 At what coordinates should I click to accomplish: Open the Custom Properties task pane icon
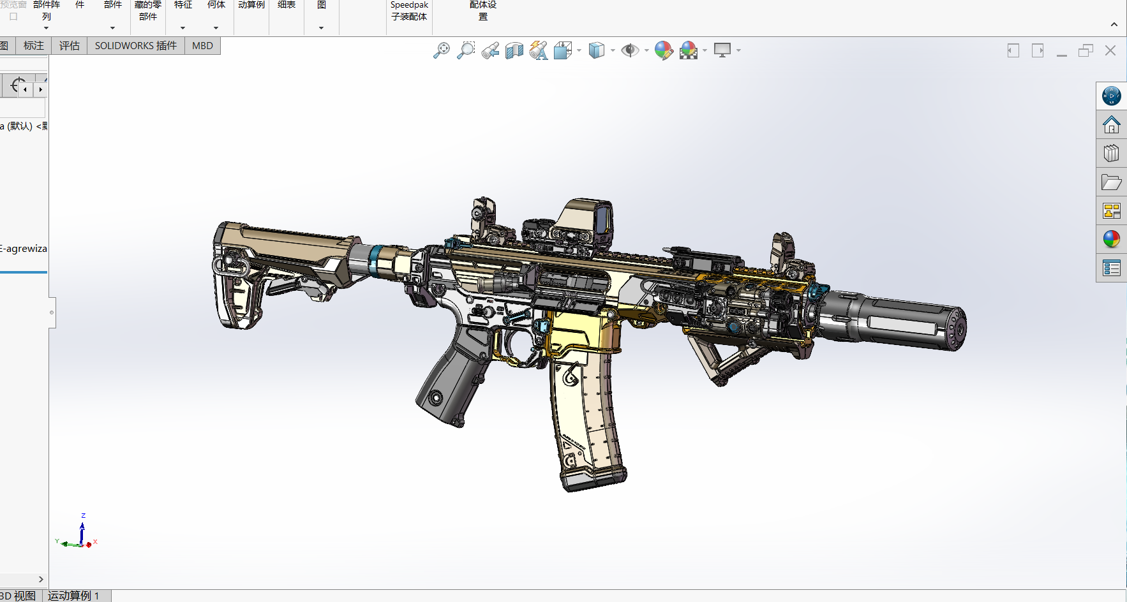tap(1112, 268)
